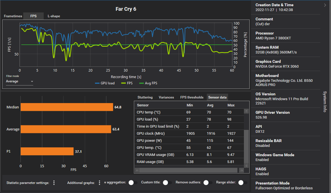Image resolution: width=331 pixels, height=193 pixels.
Task: Switch to the Frametimes tab
Action: coord(13,16)
